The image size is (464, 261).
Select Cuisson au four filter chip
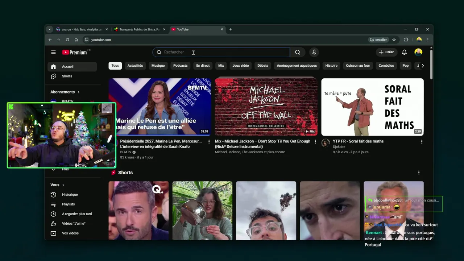(x=358, y=66)
